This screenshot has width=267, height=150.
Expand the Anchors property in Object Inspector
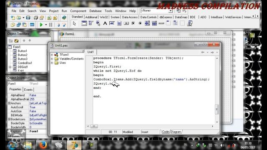click(x=9, y=103)
